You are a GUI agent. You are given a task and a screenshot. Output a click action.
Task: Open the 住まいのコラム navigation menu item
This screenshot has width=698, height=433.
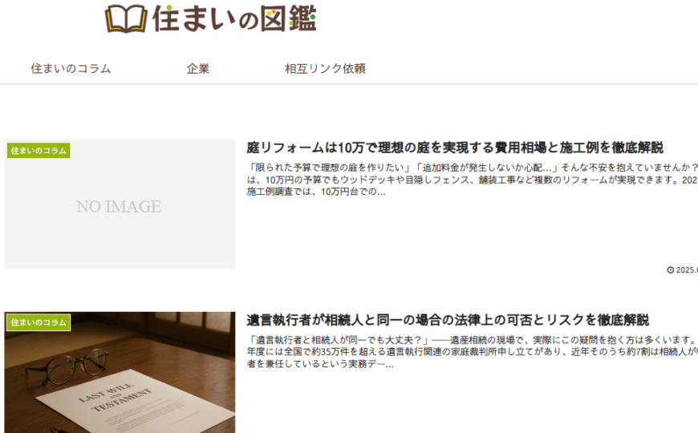click(x=71, y=69)
